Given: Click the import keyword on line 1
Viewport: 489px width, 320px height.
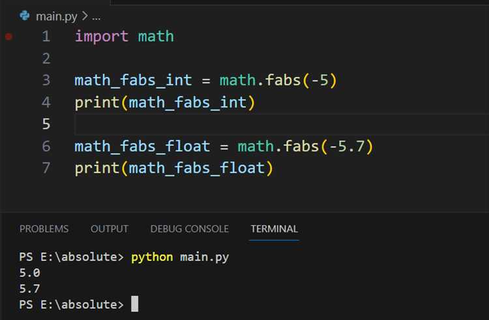Looking at the screenshot, I should click(102, 36).
